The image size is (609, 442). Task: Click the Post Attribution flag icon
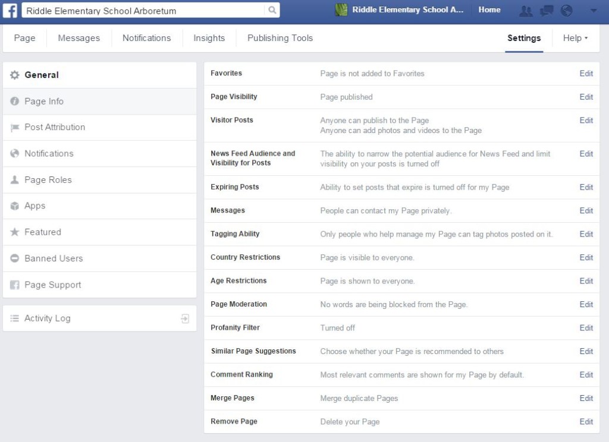14,127
